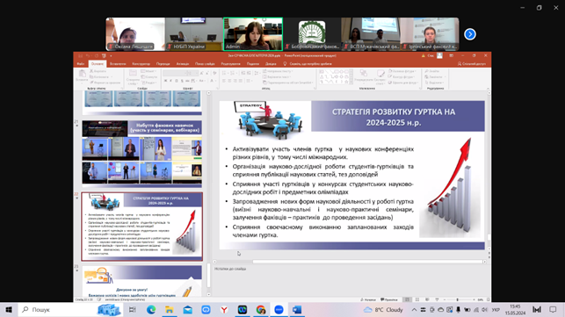Click the horizontal scrollbar below the slide
This screenshot has height=317, width=565.
tap(350, 262)
